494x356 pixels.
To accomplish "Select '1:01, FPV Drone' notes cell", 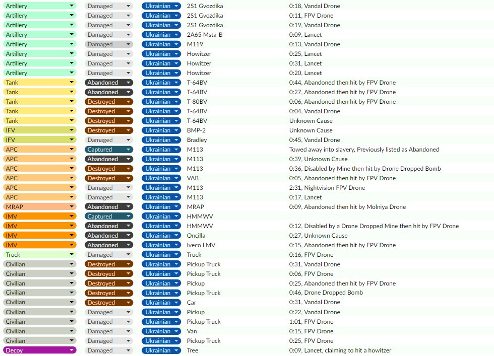I will click(312, 322).
